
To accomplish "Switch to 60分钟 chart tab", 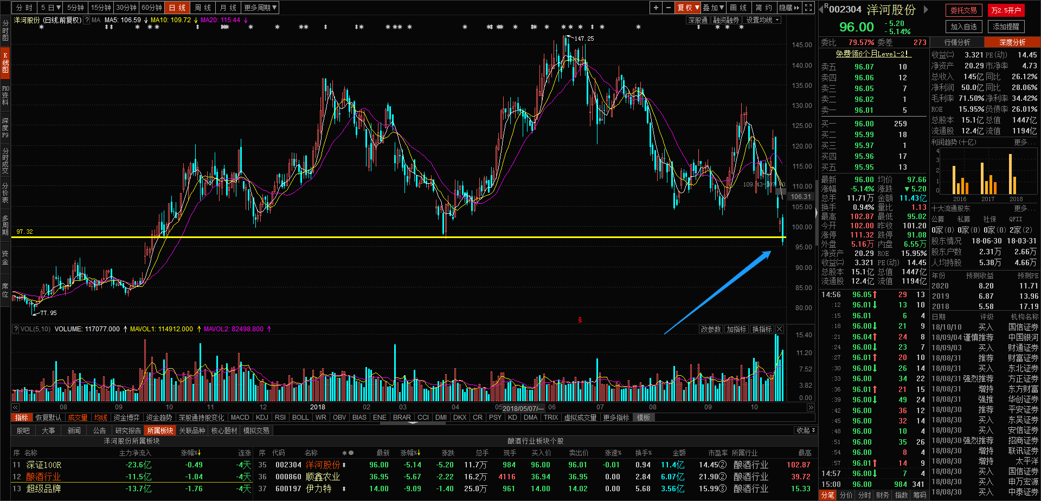I will pyautogui.click(x=152, y=8).
